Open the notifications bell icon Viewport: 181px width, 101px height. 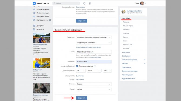84,3
